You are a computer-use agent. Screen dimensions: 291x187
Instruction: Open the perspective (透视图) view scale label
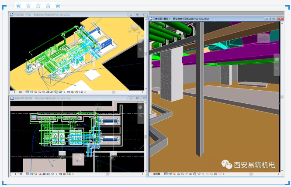point(156,174)
